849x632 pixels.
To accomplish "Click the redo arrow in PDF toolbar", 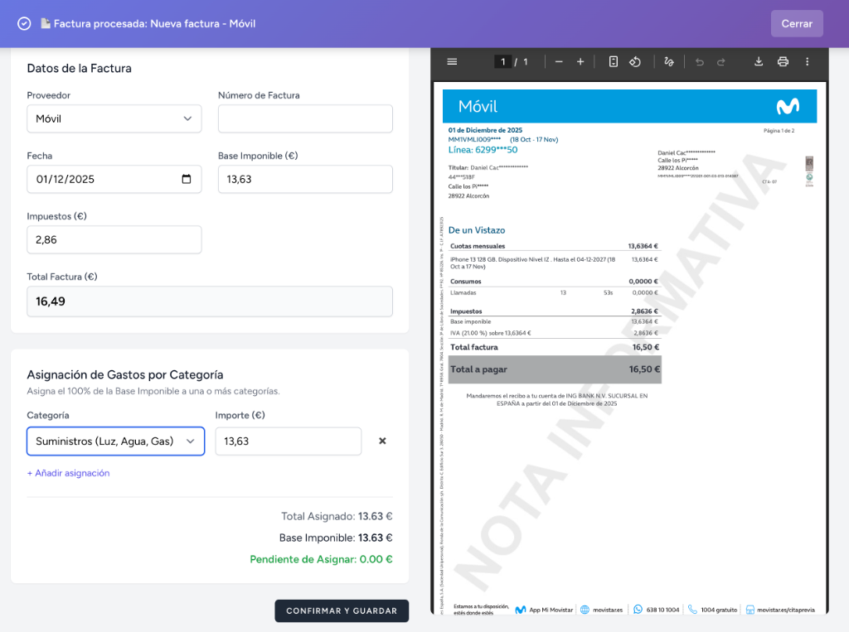I will point(720,62).
